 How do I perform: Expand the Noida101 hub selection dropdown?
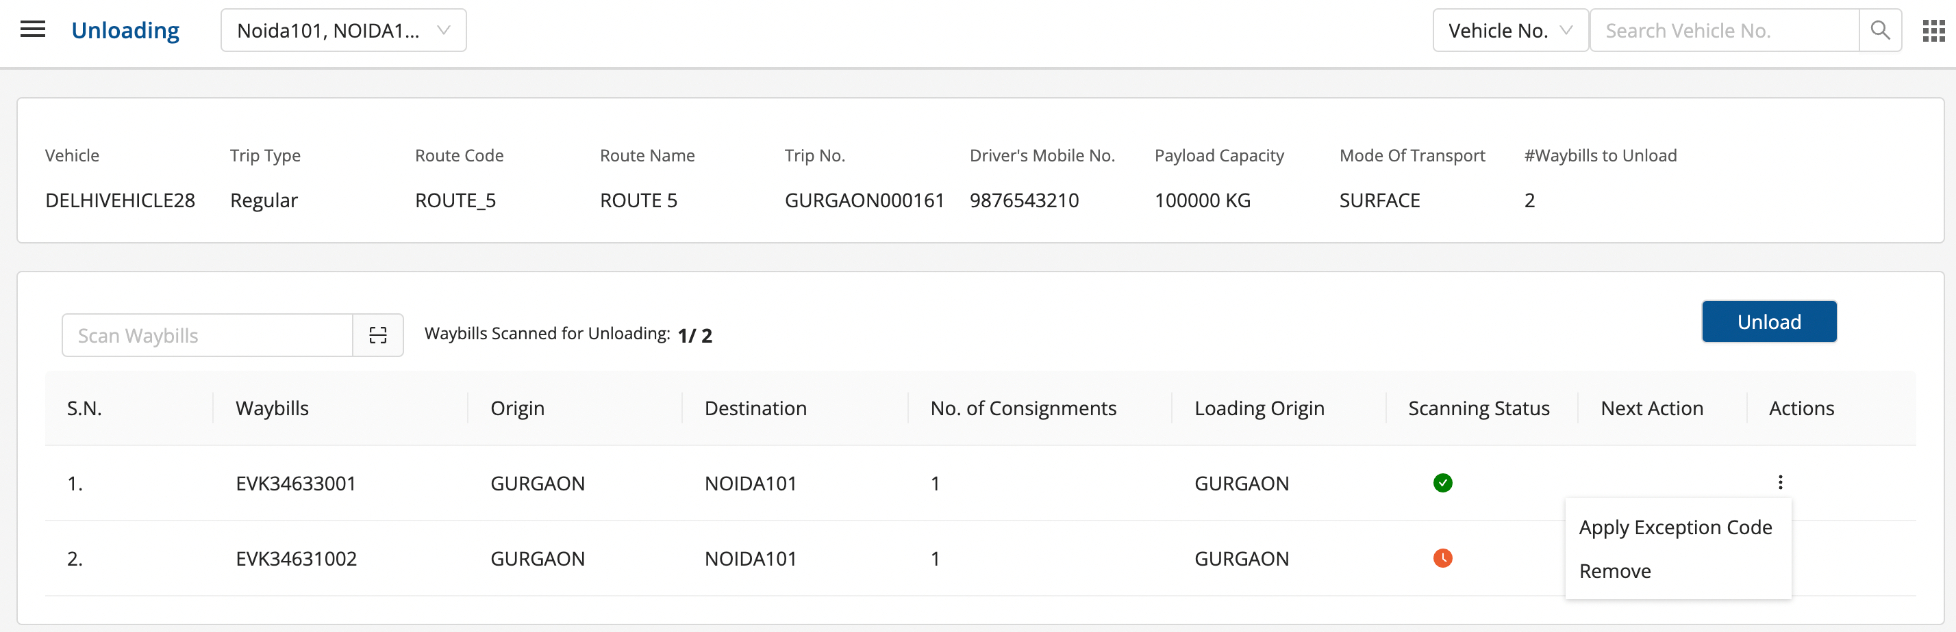pyautogui.click(x=343, y=30)
